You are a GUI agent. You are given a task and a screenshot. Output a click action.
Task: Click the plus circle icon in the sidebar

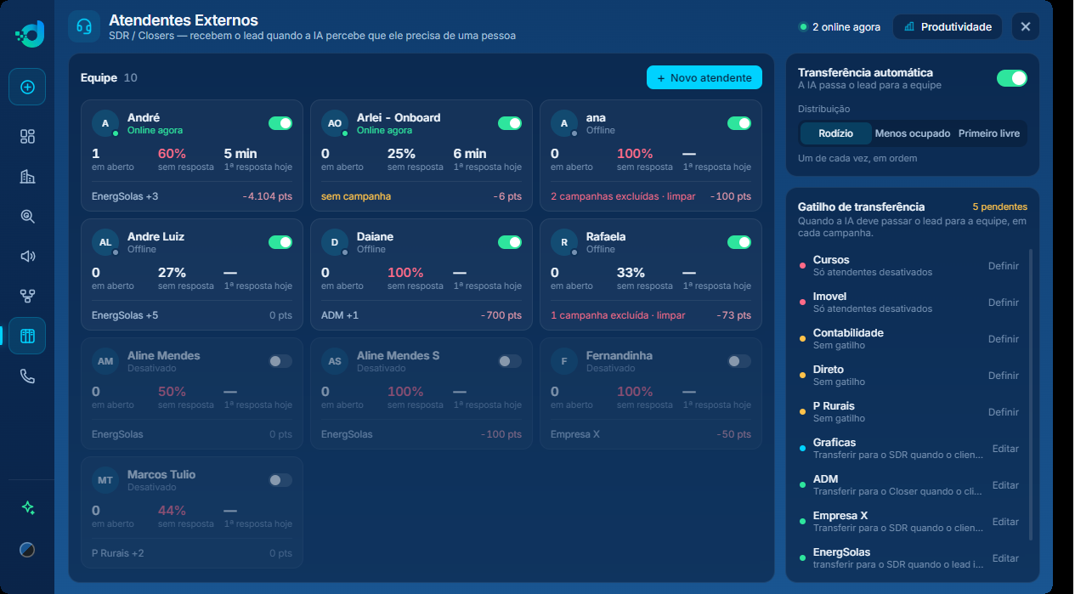(27, 87)
